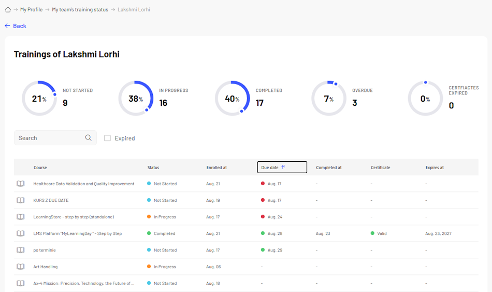This screenshot has width=492, height=292.
Task: Click the 21% Not Started progress ring
Action: [x=39, y=99]
